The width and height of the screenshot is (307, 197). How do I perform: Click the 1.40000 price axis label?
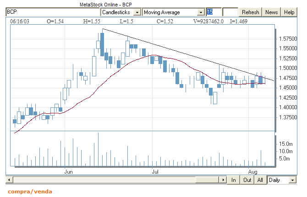(288, 107)
